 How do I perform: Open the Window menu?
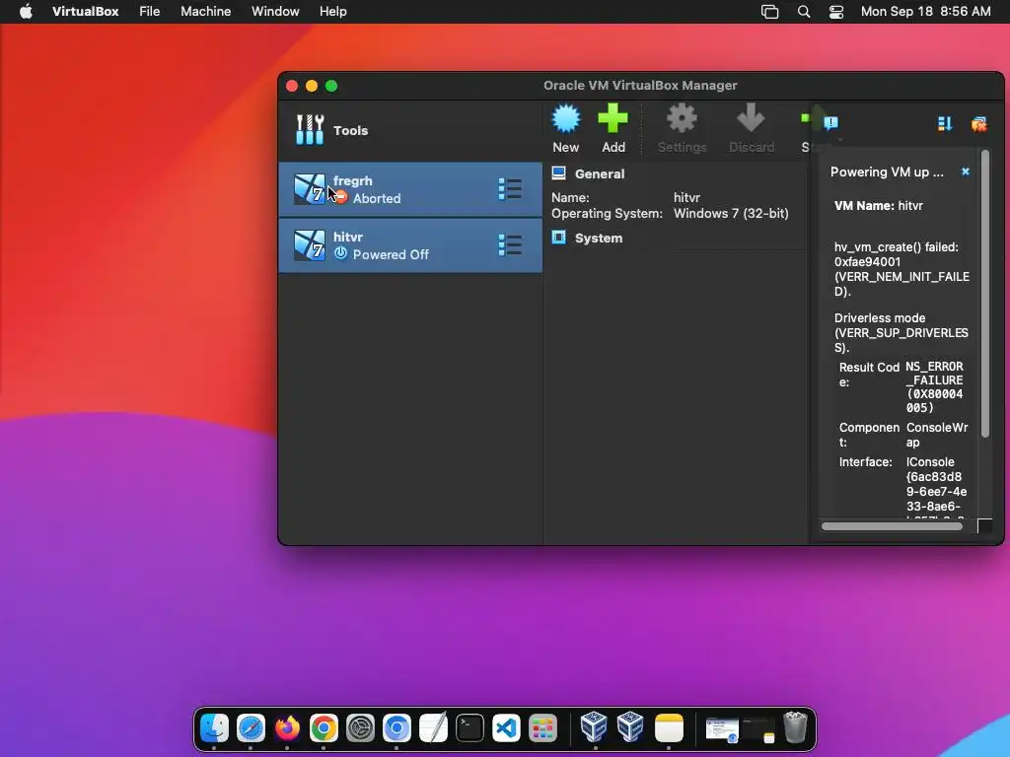(x=275, y=12)
